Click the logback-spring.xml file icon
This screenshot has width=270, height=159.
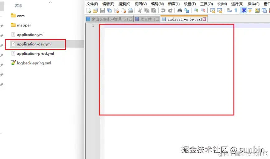point(13,63)
